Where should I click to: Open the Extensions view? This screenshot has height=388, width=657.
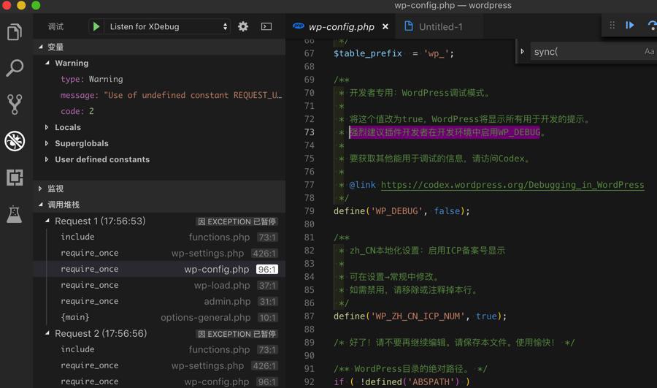point(15,178)
